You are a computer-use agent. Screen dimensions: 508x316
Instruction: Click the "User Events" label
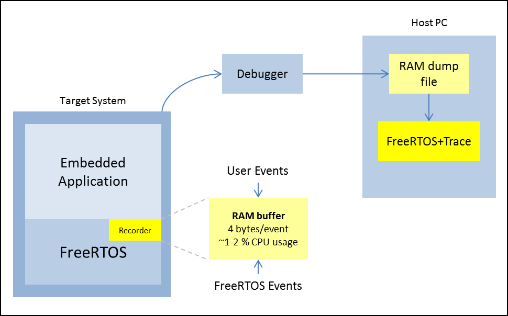(x=258, y=171)
